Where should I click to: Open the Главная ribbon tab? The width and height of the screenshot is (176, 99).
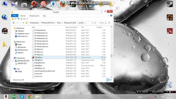tap(23, 16)
